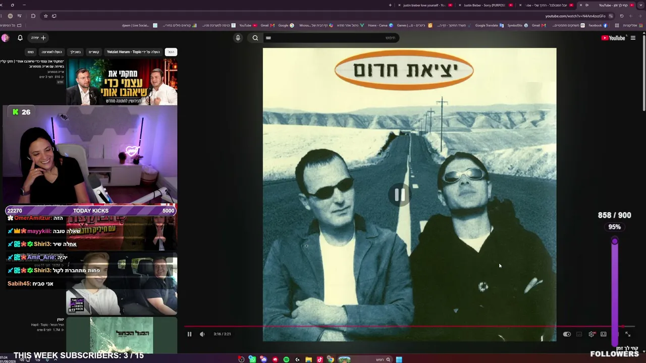
Task: Switch the player to theater mode
Action: pyautogui.click(x=604, y=334)
